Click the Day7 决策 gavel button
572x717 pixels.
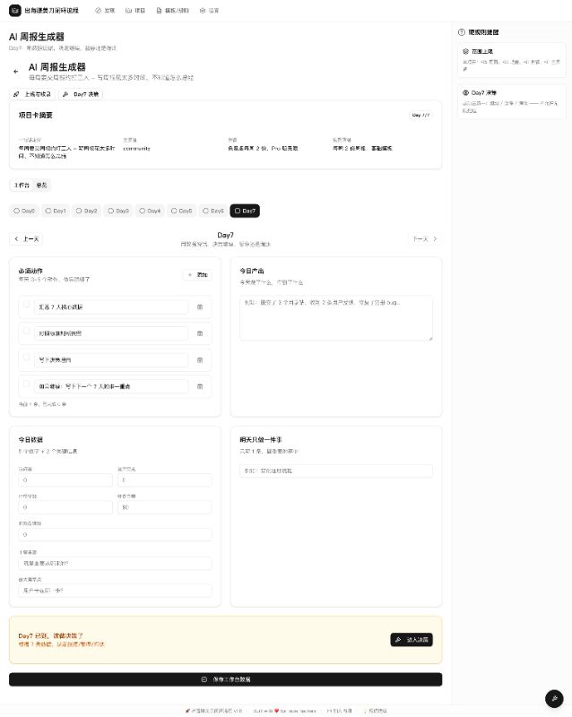point(81,94)
